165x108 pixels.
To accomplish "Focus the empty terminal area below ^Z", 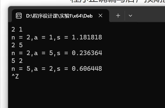I will (x=86, y=94).
